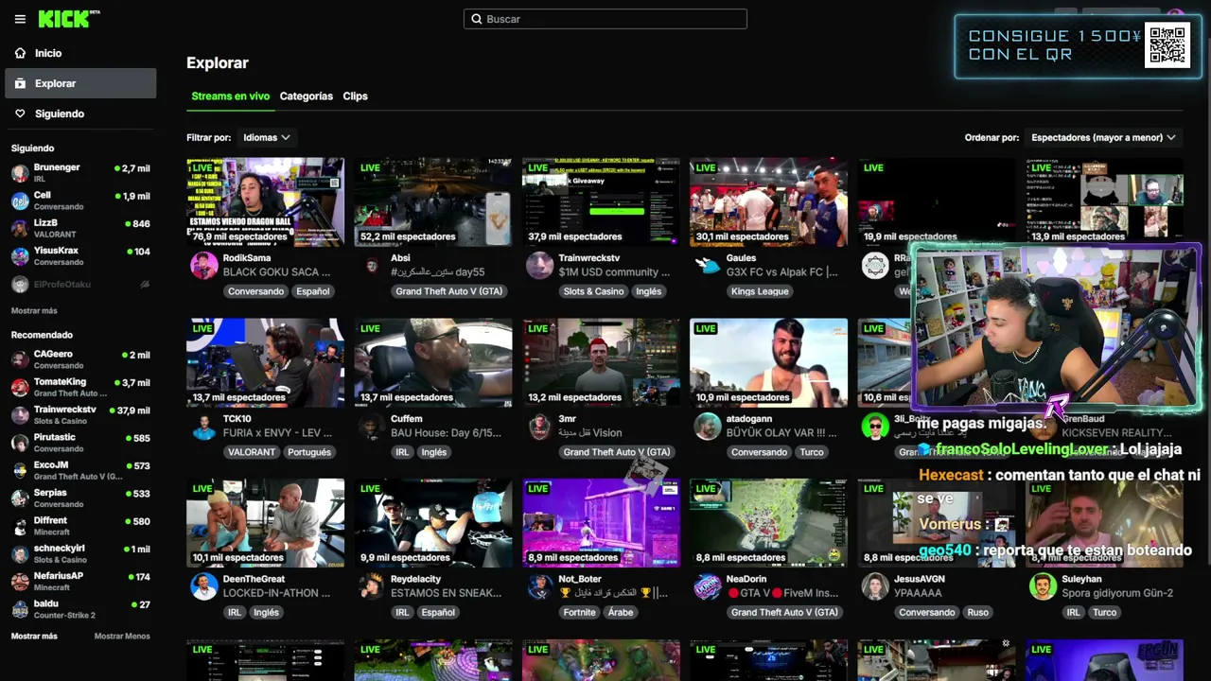The image size is (1211, 681).
Task: Click DeenTheGreat's avatar
Action: pos(204,586)
